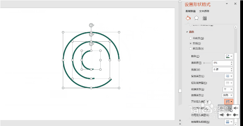Increase line width with the up stepper

tap(232, 68)
